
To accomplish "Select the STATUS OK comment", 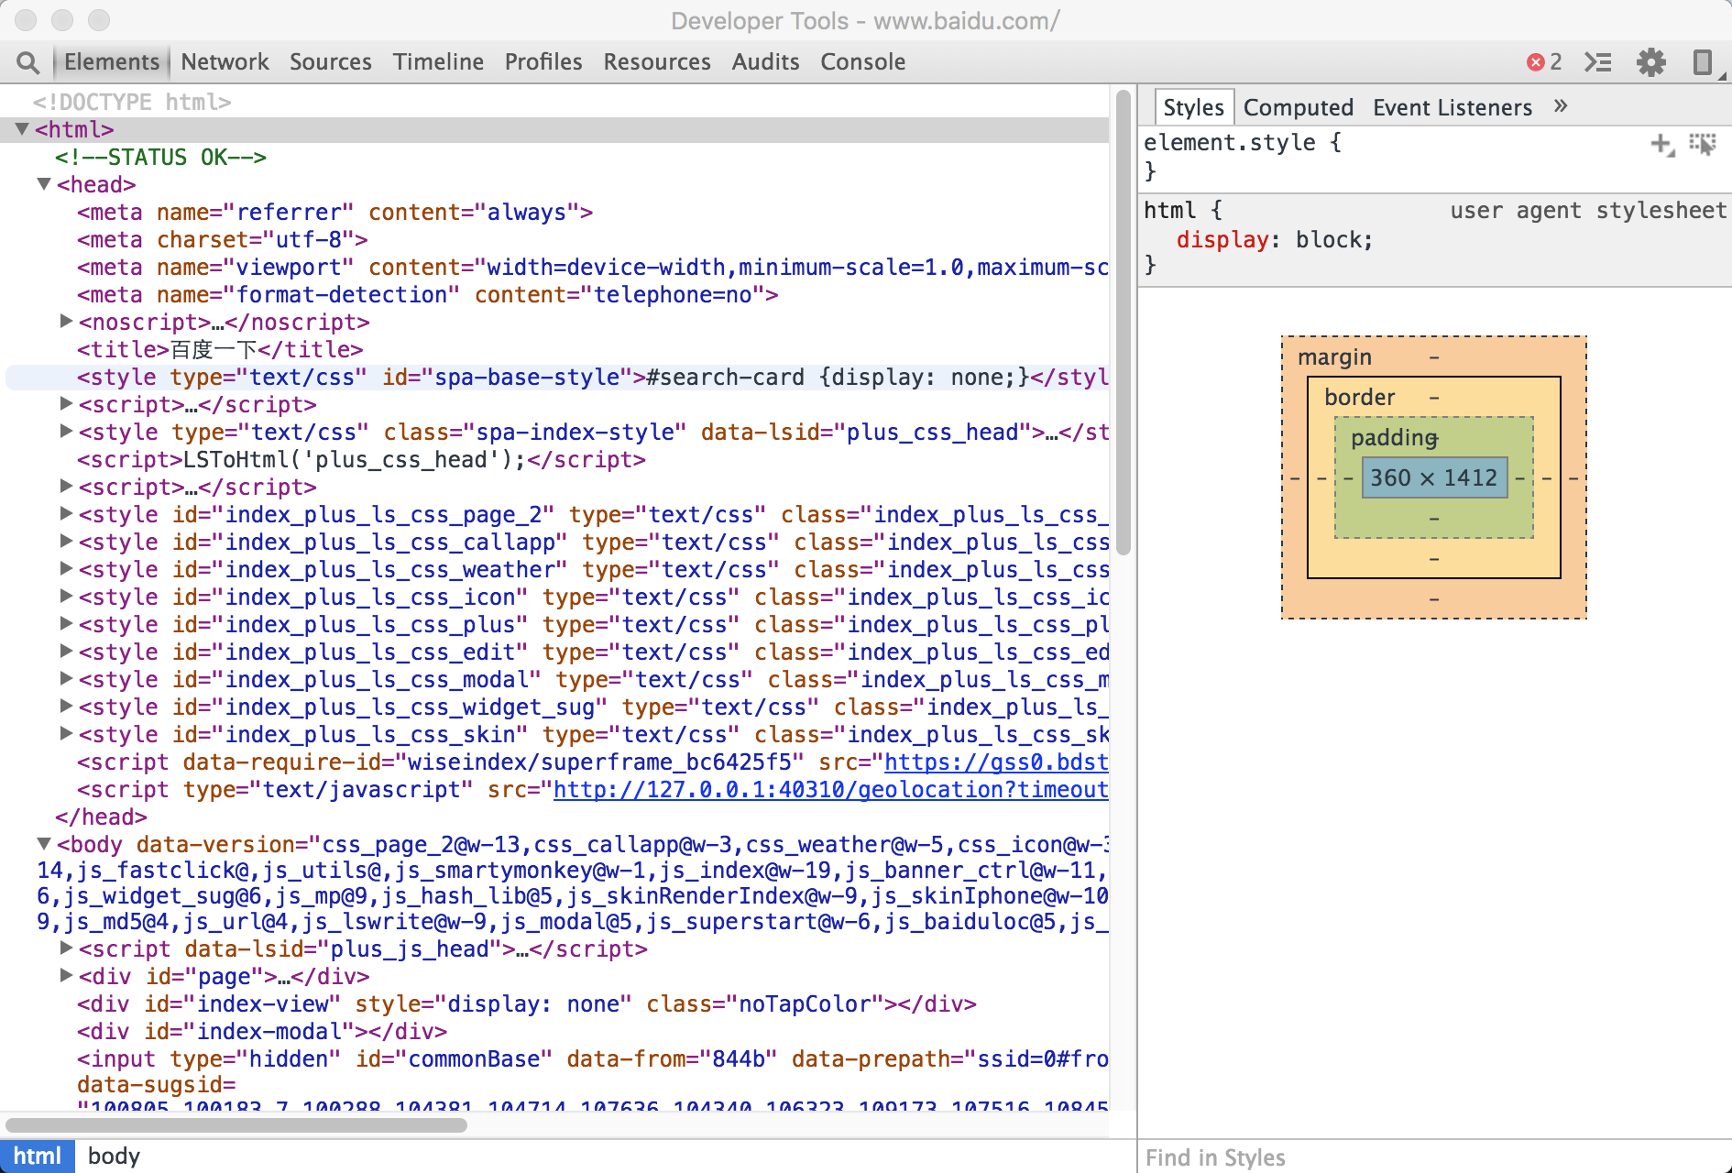I will click(x=160, y=157).
